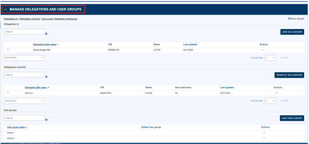This screenshot has width=309, height=144.
Task: Go to the User groups link
Action: tap(47, 19)
